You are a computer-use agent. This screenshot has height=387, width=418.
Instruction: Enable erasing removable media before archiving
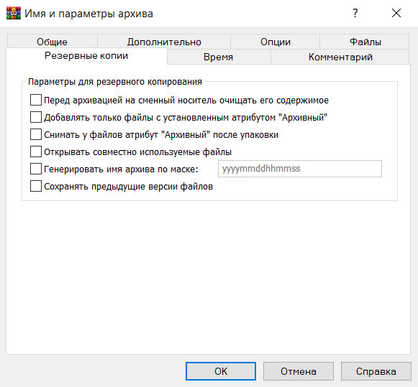(x=36, y=101)
